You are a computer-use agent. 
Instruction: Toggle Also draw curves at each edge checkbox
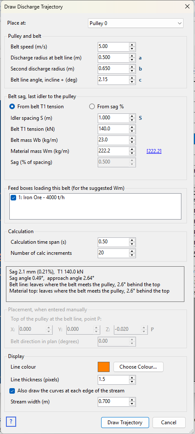point(12,391)
